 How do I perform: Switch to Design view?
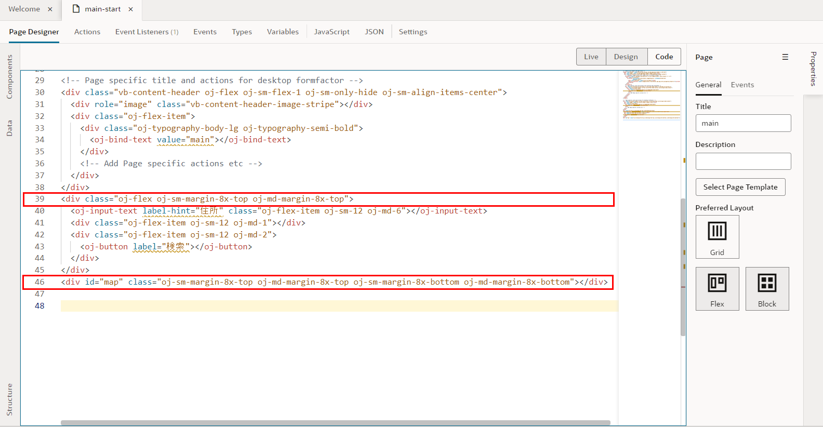tap(626, 57)
